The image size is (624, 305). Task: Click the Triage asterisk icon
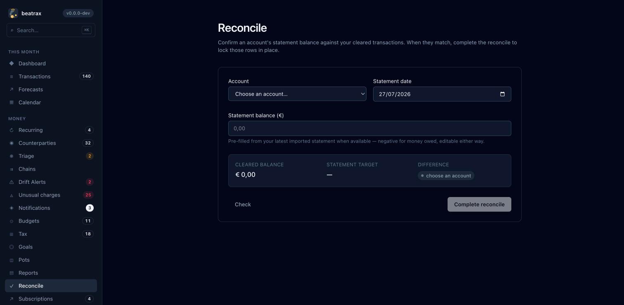coord(12,156)
